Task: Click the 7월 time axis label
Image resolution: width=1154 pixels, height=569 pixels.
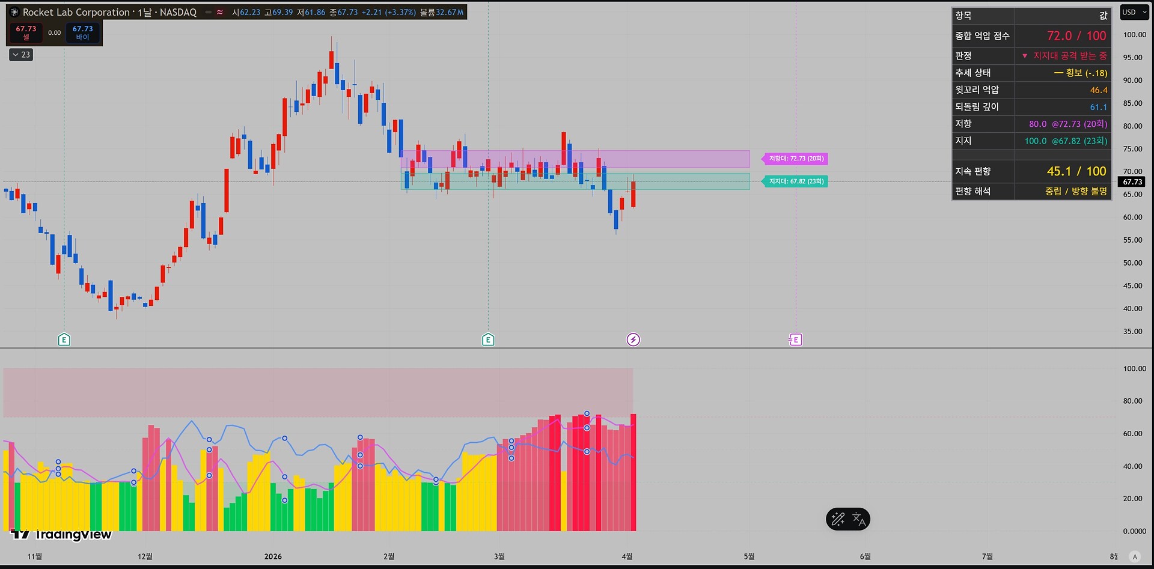Action: [987, 556]
